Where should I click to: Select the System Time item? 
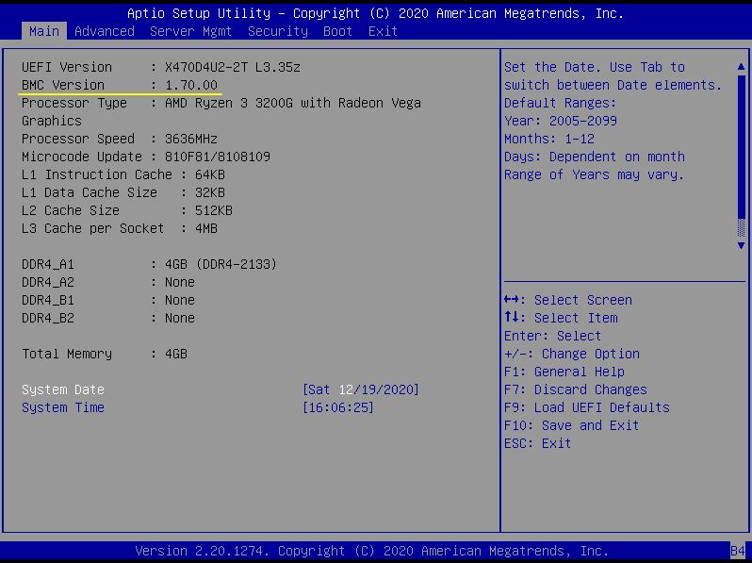point(63,407)
